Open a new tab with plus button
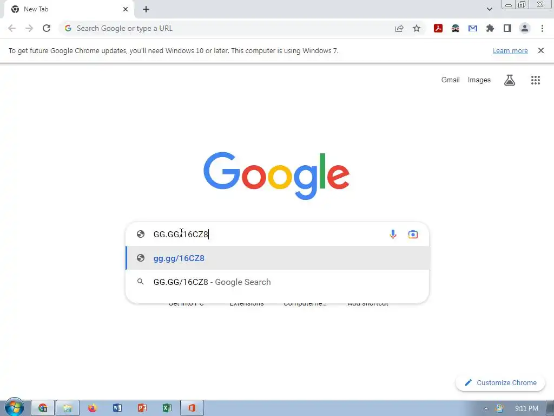Image resolution: width=554 pixels, height=416 pixels. [146, 9]
